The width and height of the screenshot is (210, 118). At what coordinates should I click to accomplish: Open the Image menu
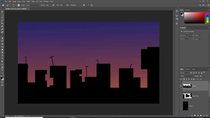pos(14,1)
